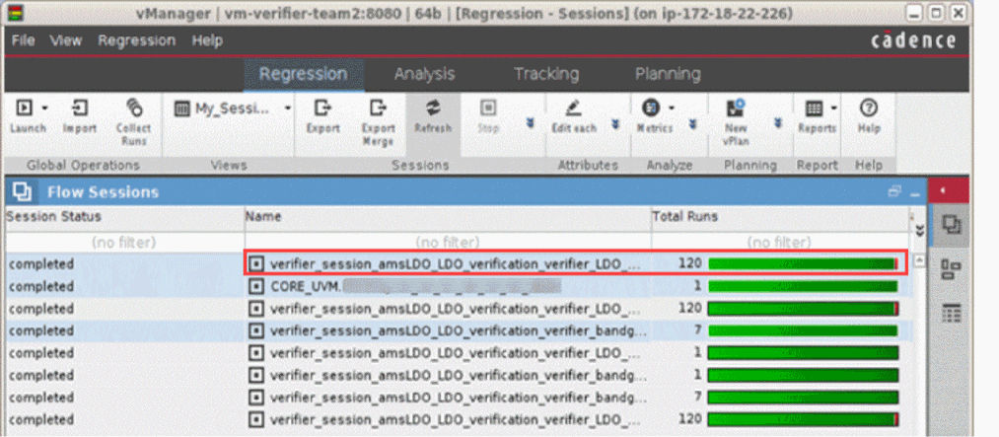Open the My_Sessi... views dropdown
Screen dimensions: 999x437
click(288, 109)
